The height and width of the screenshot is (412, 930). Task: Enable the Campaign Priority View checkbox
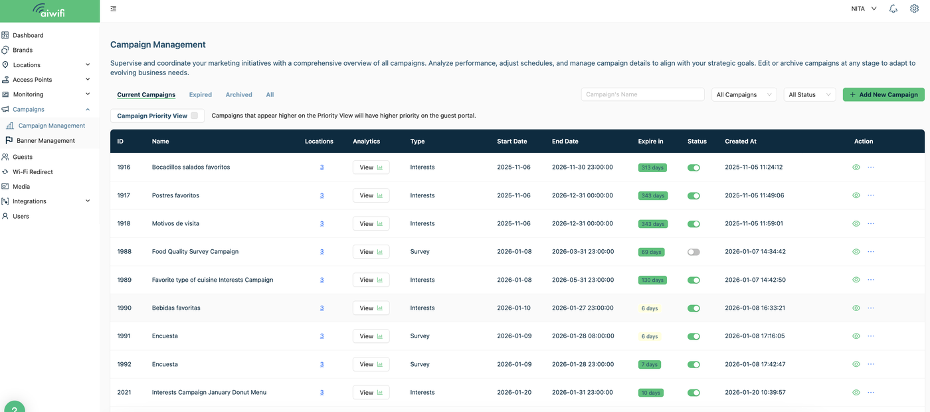[x=194, y=116]
